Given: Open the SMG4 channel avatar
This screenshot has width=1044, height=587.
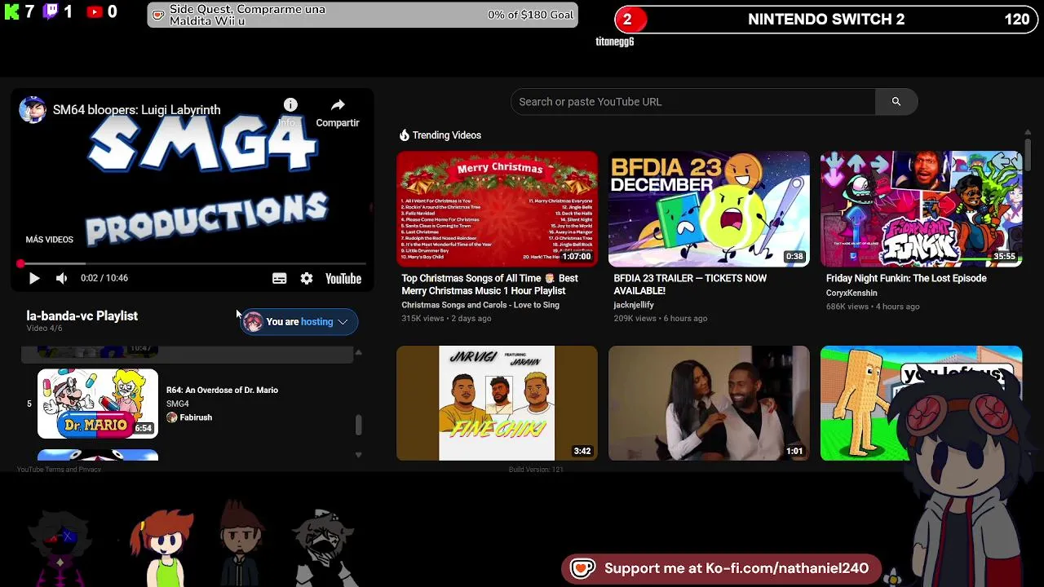Looking at the screenshot, I should pyautogui.click(x=33, y=110).
